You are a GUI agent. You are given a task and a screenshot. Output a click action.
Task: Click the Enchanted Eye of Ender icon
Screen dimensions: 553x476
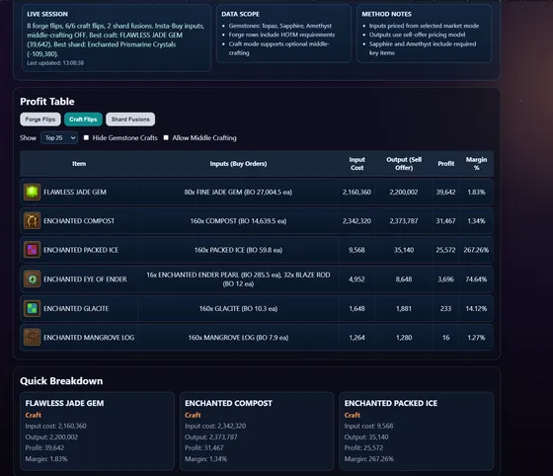coord(32,278)
